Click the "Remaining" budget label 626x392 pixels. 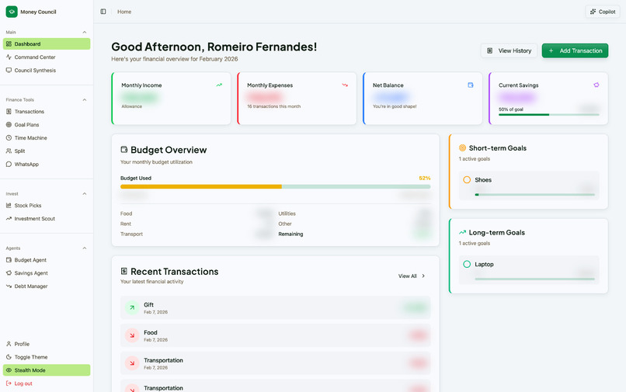point(290,234)
